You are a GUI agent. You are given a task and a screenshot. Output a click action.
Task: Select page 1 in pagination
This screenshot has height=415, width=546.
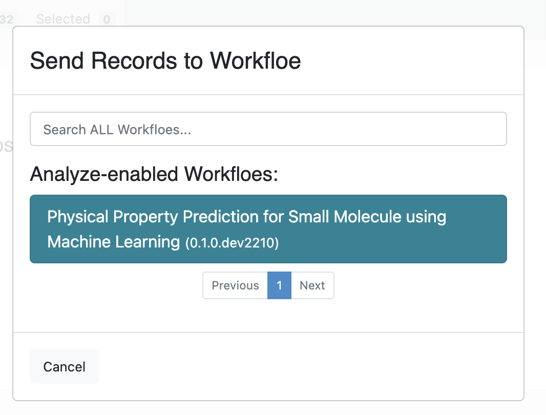279,285
